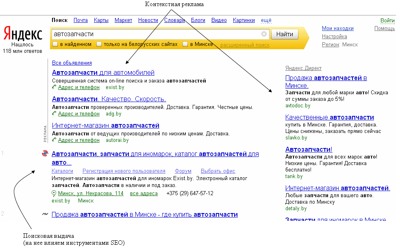Viewport: 400px width, 248px height.
Task: Expand the "ещё" services list
Action: tap(266, 20)
